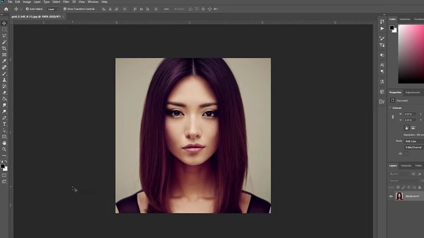Viewport: 424px width, 238px height.
Task: Select the Eraser tool
Action: pyautogui.click(x=4, y=93)
